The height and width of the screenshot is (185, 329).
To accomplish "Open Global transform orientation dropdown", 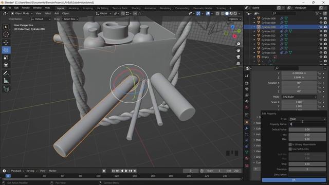I will (103, 13).
